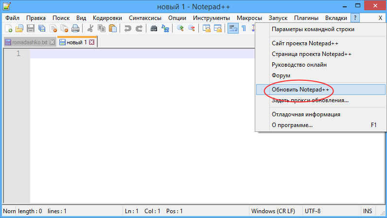This screenshot has height=218, width=387.
Task: Click the UTF-8 encoding field
Action: tap(313, 211)
